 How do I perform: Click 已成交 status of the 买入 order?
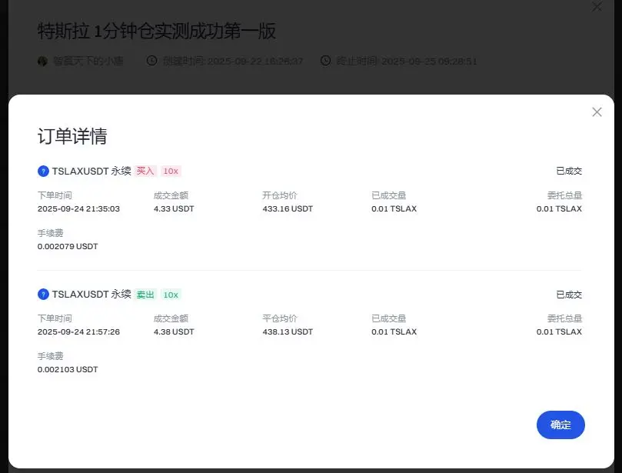click(569, 171)
